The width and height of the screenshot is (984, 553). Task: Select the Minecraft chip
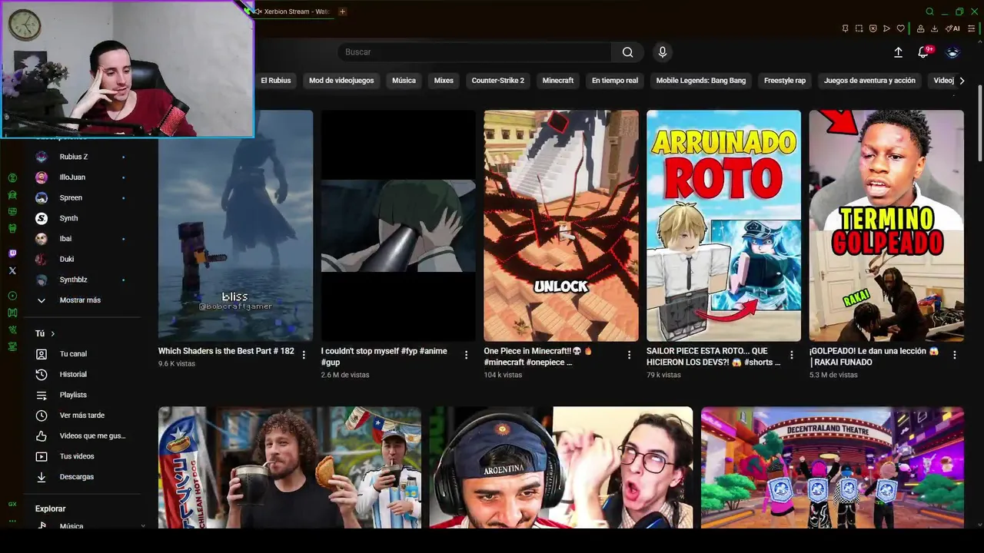(x=558, y=81)
